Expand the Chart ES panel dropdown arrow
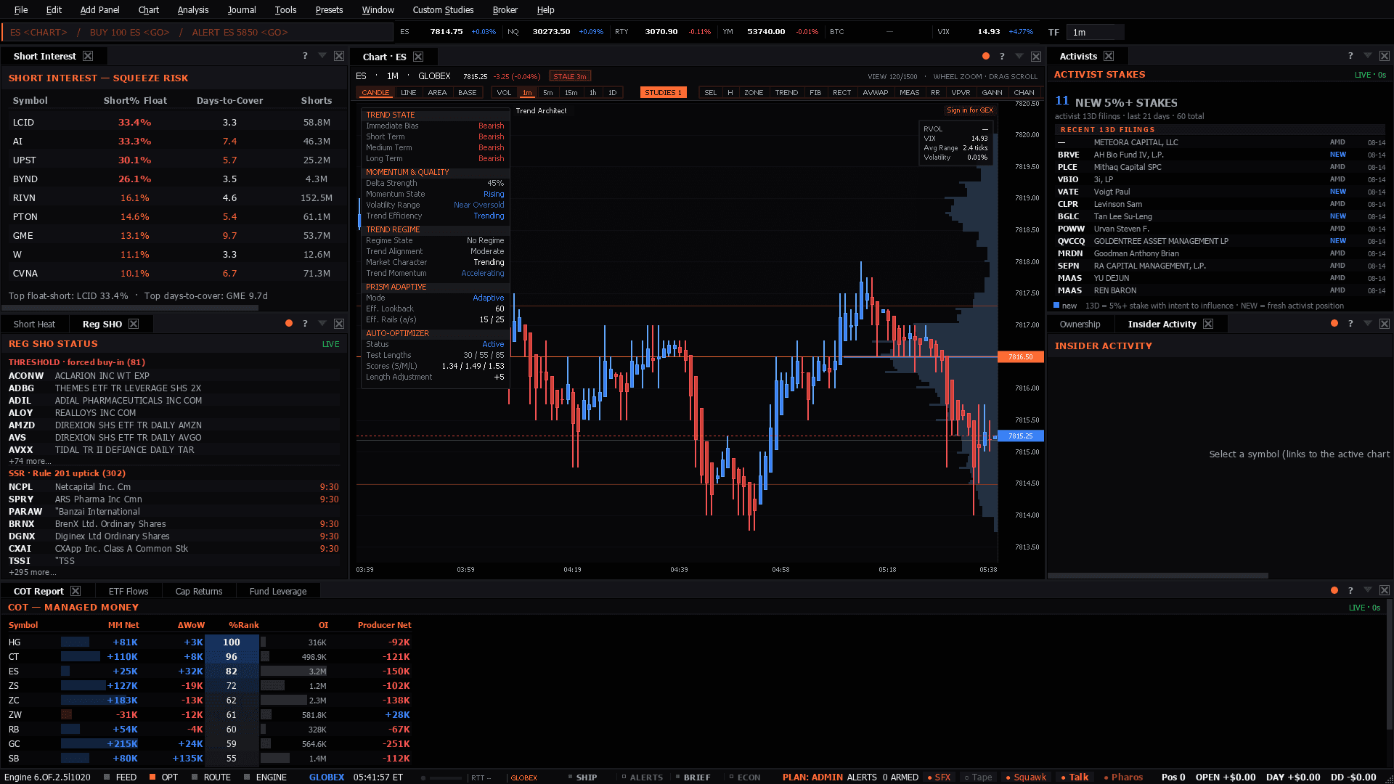The image size is (1394, 784). [1019, 56]
